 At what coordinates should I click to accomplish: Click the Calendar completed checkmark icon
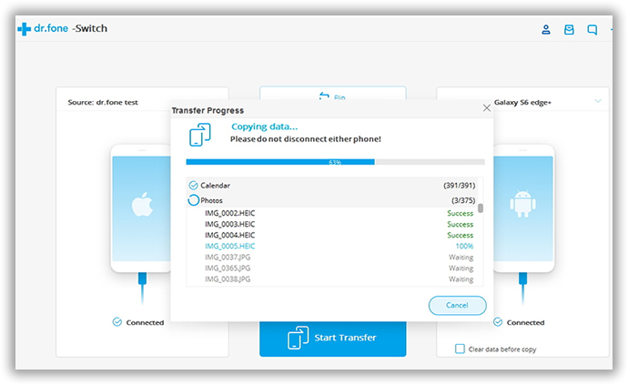coord(194,185)
